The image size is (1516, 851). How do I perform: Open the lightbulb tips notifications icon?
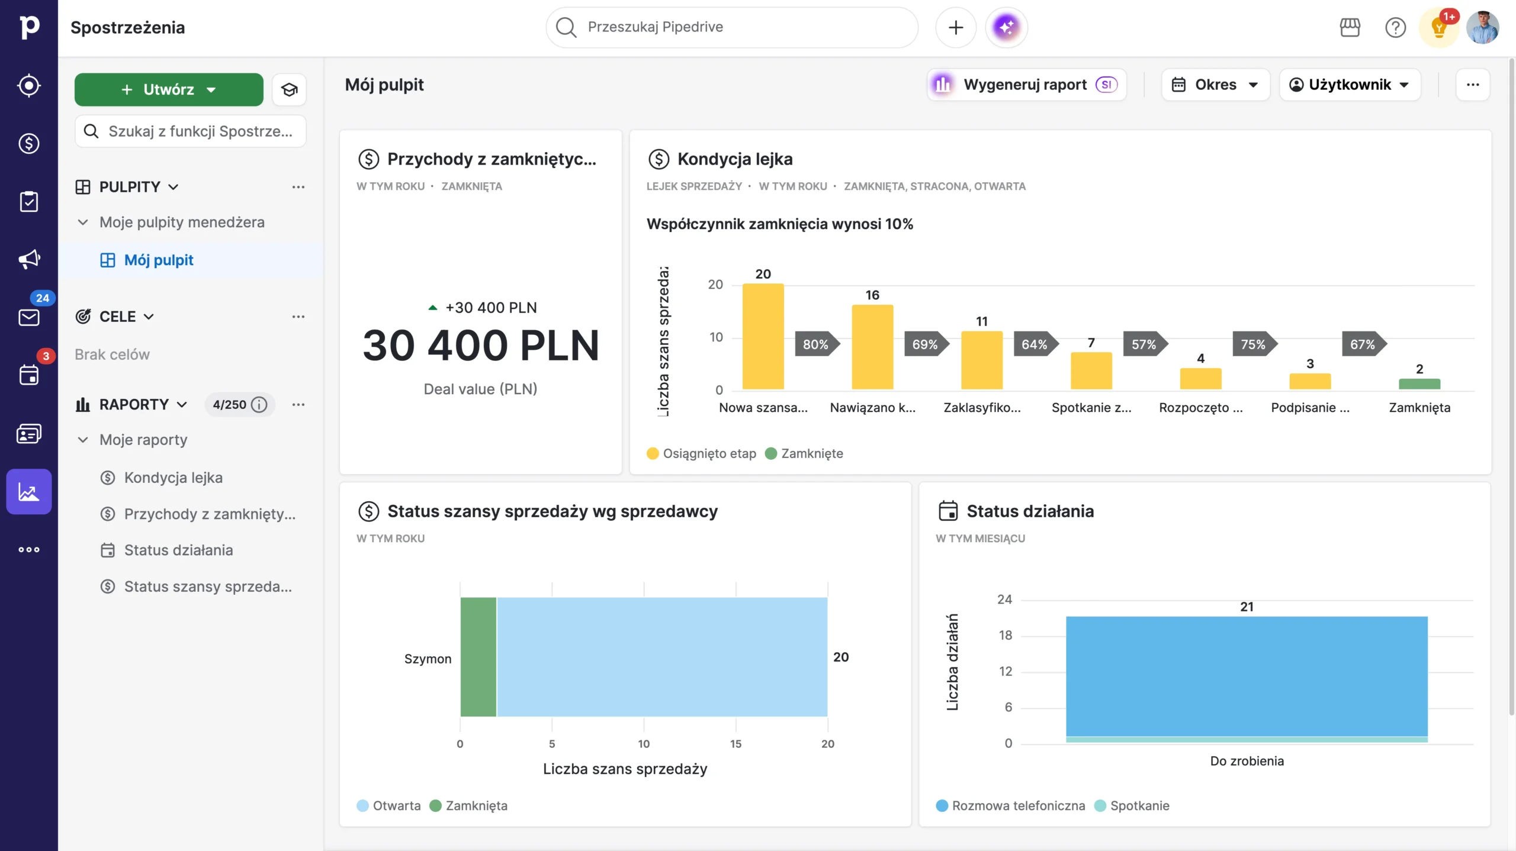(x=1439, y=27)
